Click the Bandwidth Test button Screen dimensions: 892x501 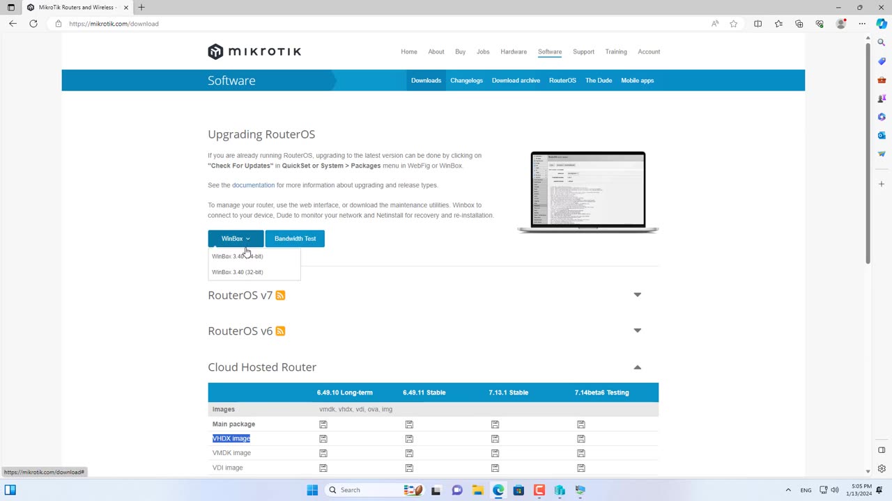pyautogui.click(x=295, y=239)
